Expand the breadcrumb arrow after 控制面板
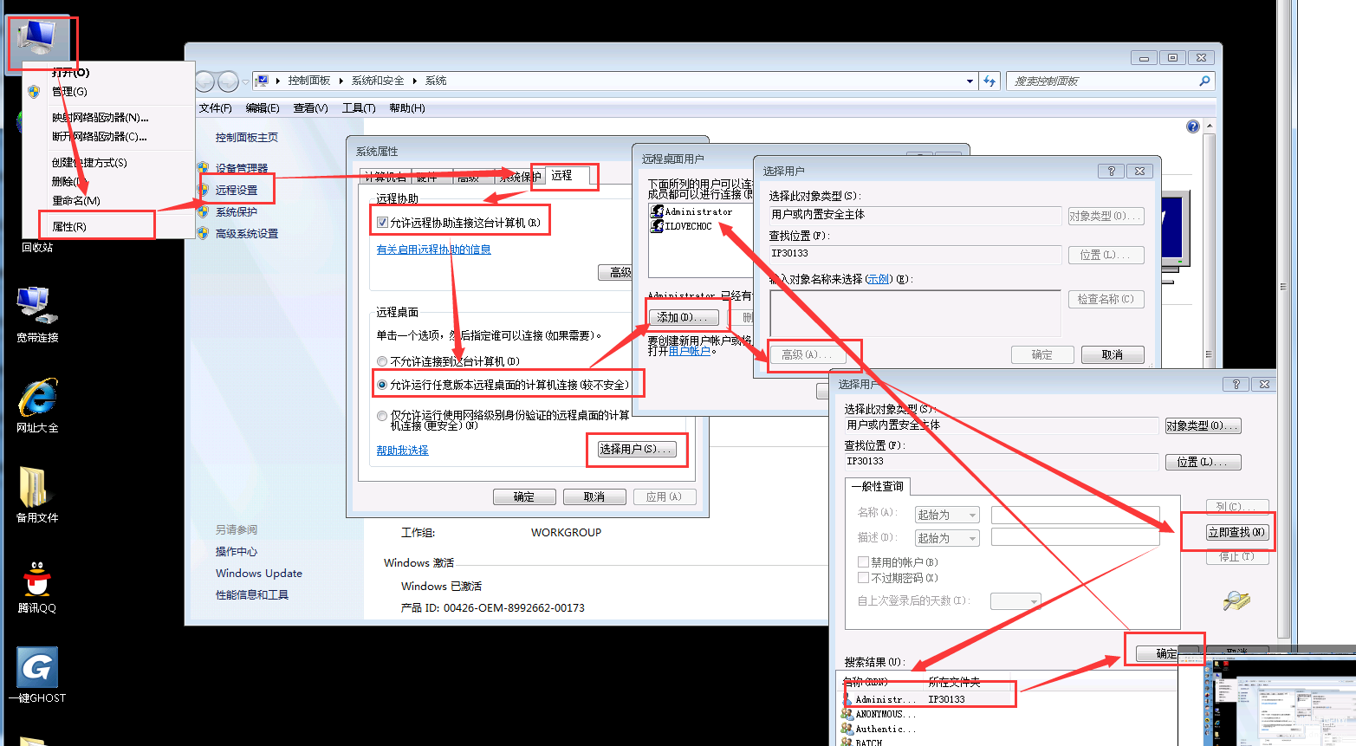The width and height of the screenshot is (1356, 746). pos(341,81)
